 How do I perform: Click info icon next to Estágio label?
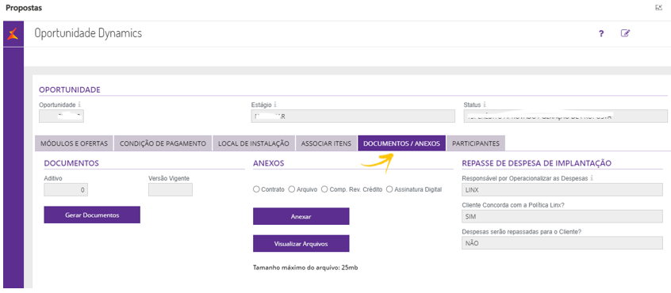tap(275, 105)
